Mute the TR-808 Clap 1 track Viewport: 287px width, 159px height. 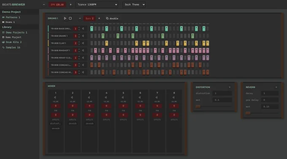(83, 43)
